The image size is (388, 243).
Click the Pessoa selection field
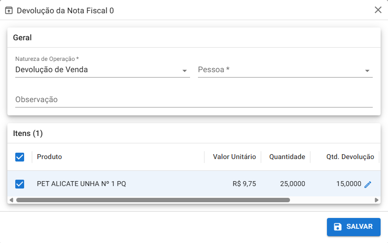pos(279,70)
